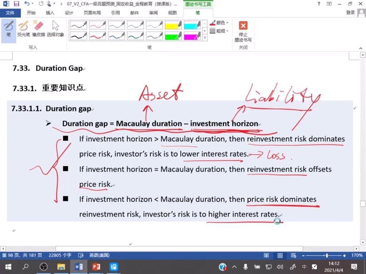Switch to Web Layout view in status bar
Image resolution: width=366 pixels, height=274 pixels.
click(x=293, y=255)
